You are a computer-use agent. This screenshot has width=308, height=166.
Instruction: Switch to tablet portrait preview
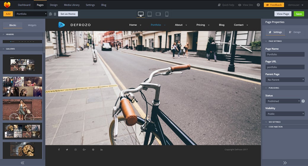[x=150, y=14]
